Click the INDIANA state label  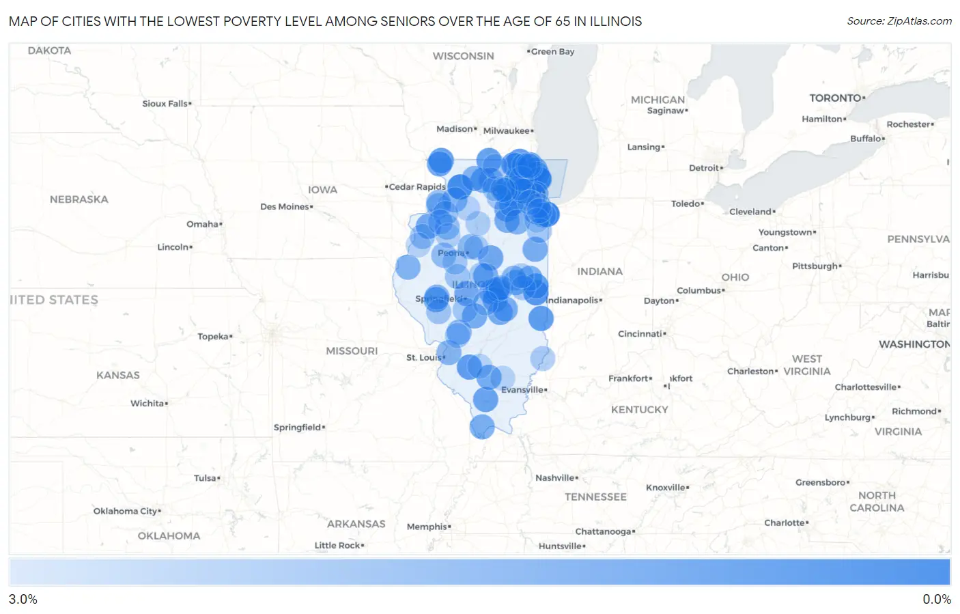coord(600,271)
